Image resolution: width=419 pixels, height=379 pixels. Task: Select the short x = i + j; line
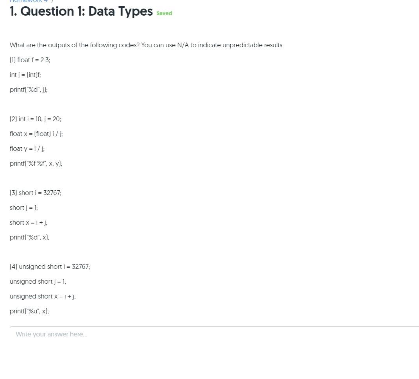(x=28, y=222)
